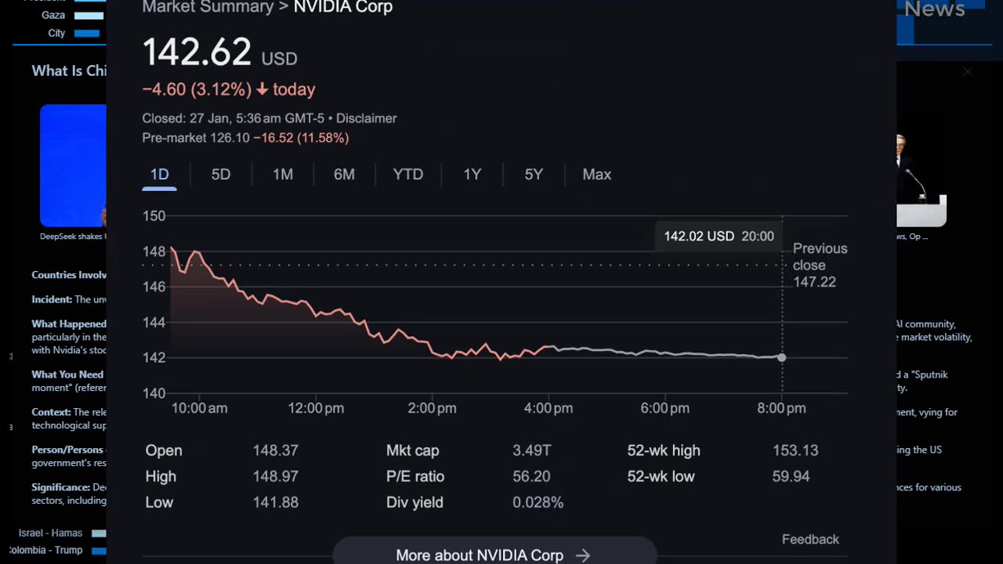Click the 142.62 current price

[x=197, y=52]
